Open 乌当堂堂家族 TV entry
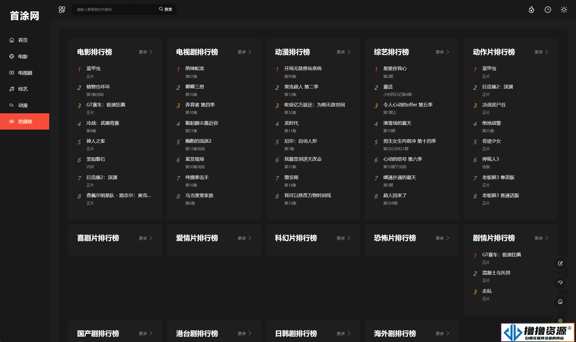 pyautogui.click(x=199, y=196)
